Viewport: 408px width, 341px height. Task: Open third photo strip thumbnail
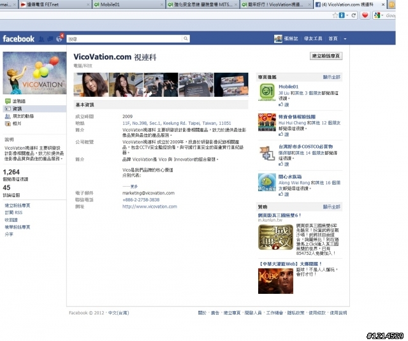161,85
